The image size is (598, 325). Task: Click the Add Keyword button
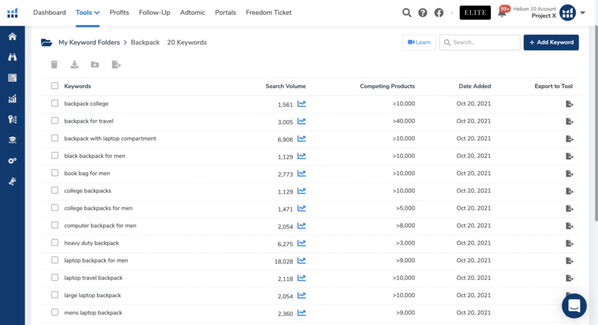tap(551, 43)
